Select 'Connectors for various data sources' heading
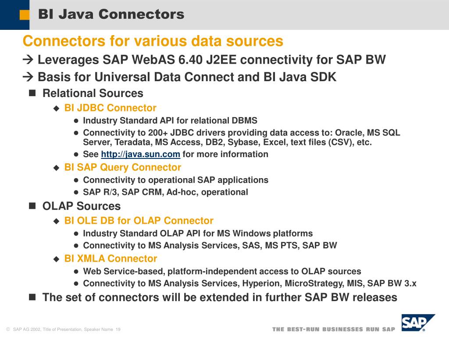The height and width of the screenshot is (337, 449). point(153,41)
